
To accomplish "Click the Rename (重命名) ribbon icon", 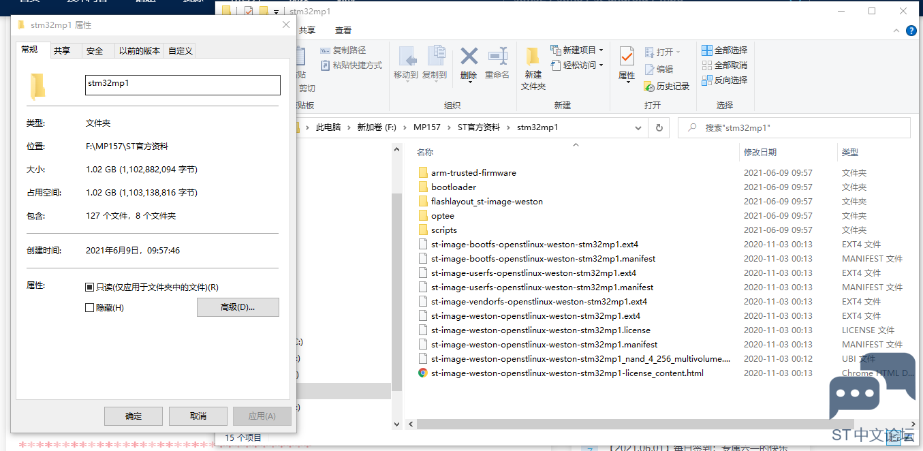I will pos(498,56).
